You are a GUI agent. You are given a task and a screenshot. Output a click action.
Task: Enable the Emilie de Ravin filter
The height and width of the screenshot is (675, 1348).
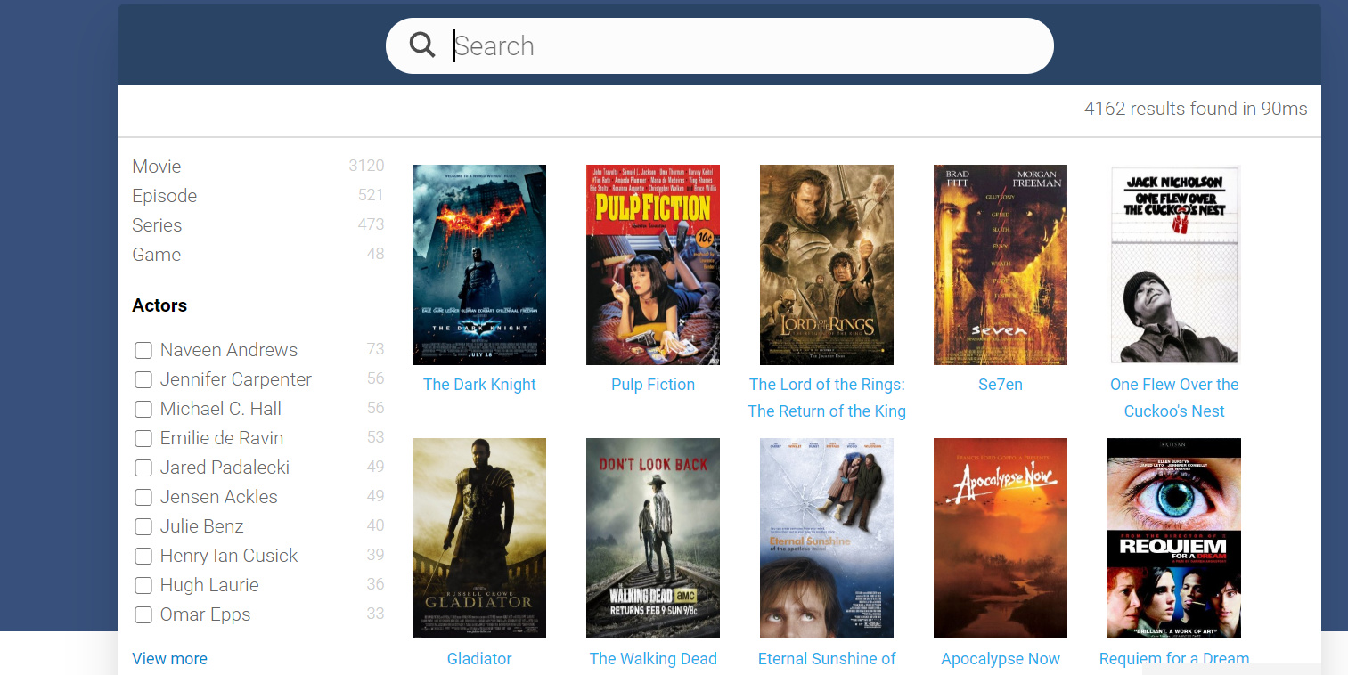click(x=143, y=438)
